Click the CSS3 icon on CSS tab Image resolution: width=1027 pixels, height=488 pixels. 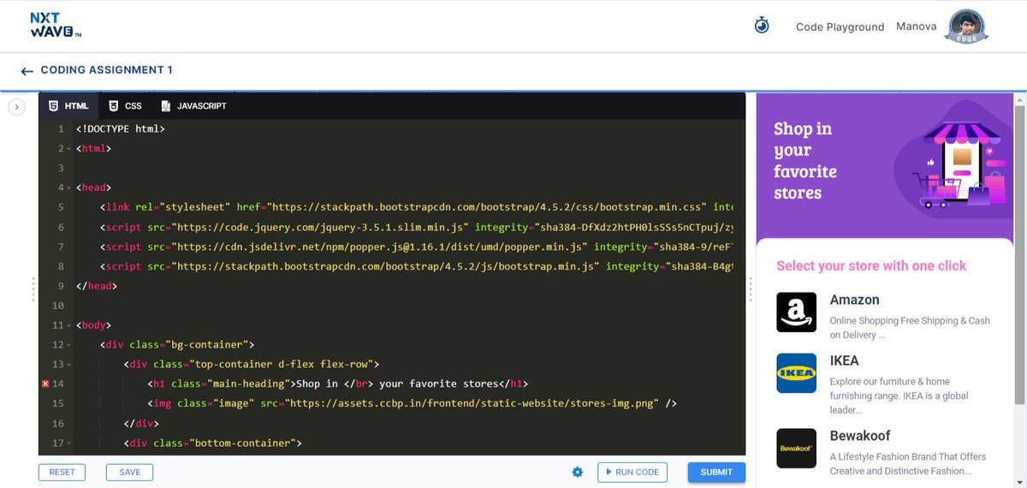click(x=113, y=106)
